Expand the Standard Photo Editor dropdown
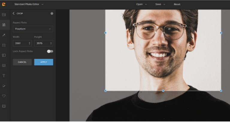The image size is (230, 122). (x=29, y=4)
